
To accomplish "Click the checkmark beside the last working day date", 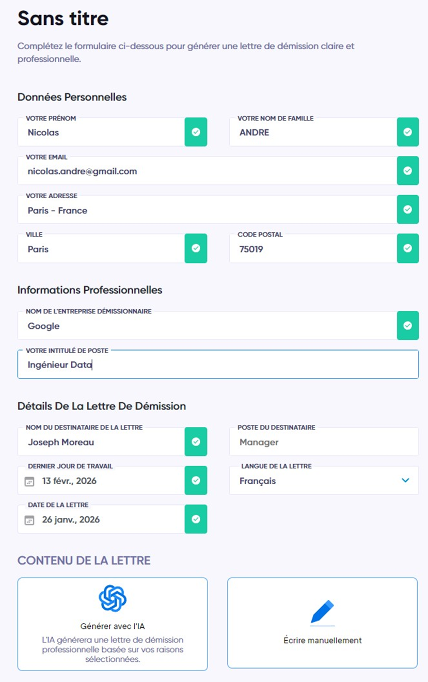I will point(196,480).
